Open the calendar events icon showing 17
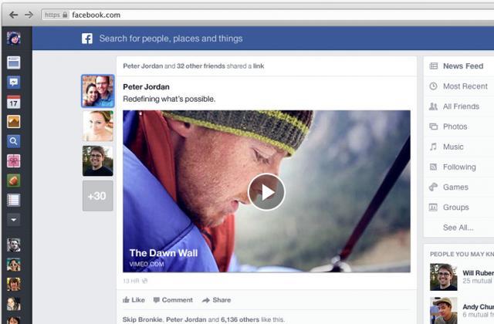The width and height of the screenshot is (494, 324). click(x=14, y=102)
